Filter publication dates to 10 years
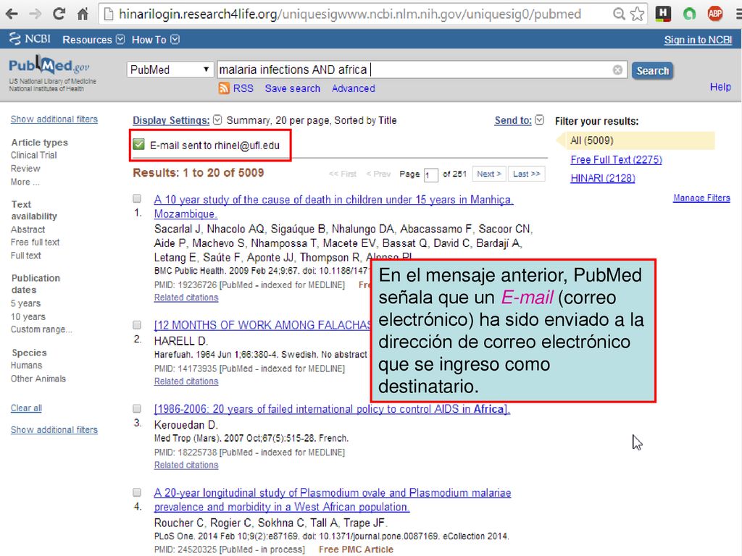The height and width of the screenshot is (556, 742). coord(28,316)
